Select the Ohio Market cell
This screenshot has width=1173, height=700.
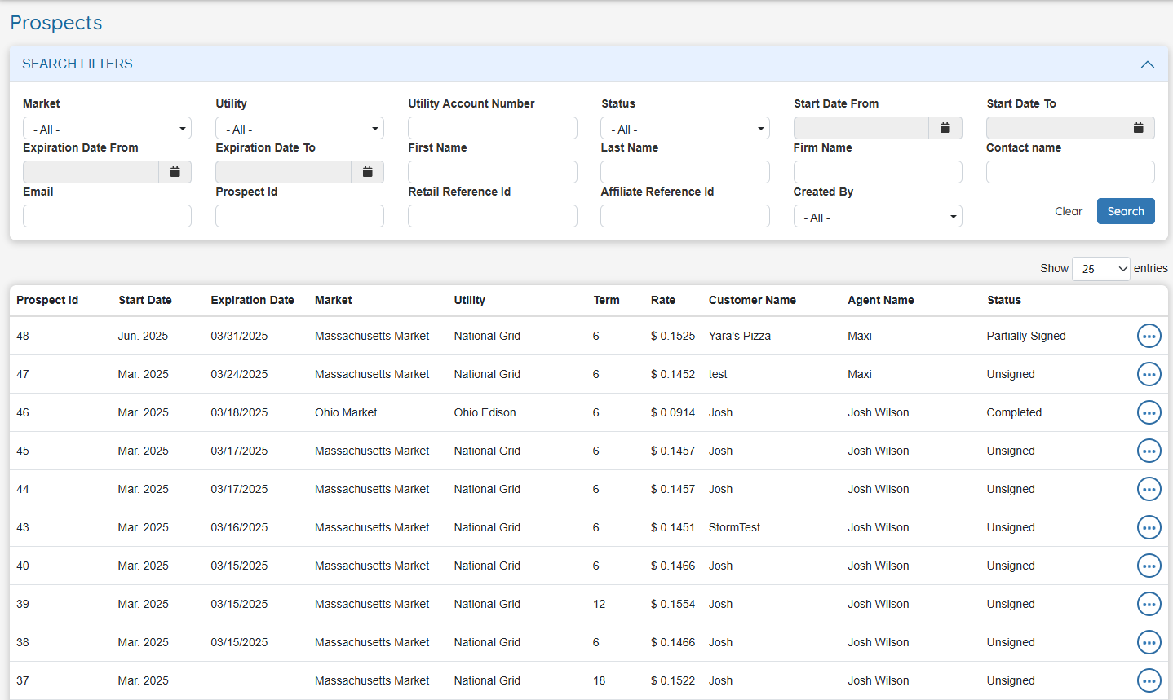346,412
